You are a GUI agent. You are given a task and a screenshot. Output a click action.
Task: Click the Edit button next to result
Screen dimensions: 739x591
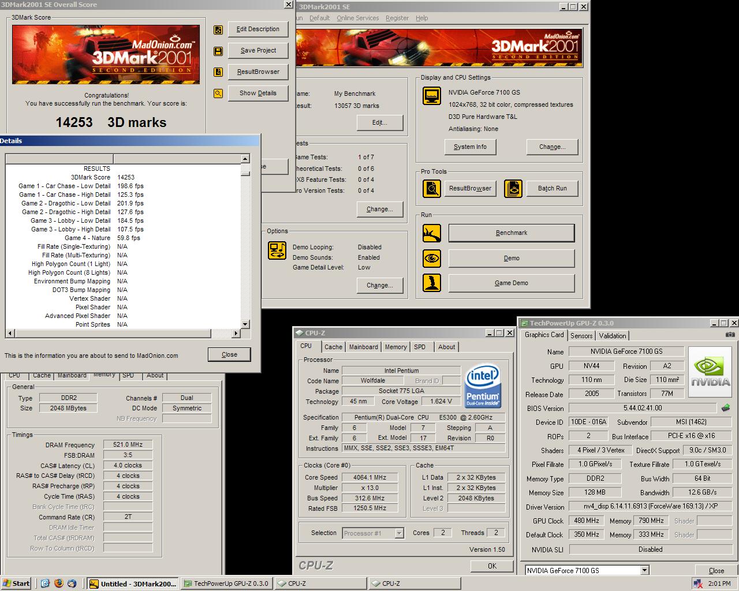379,123
